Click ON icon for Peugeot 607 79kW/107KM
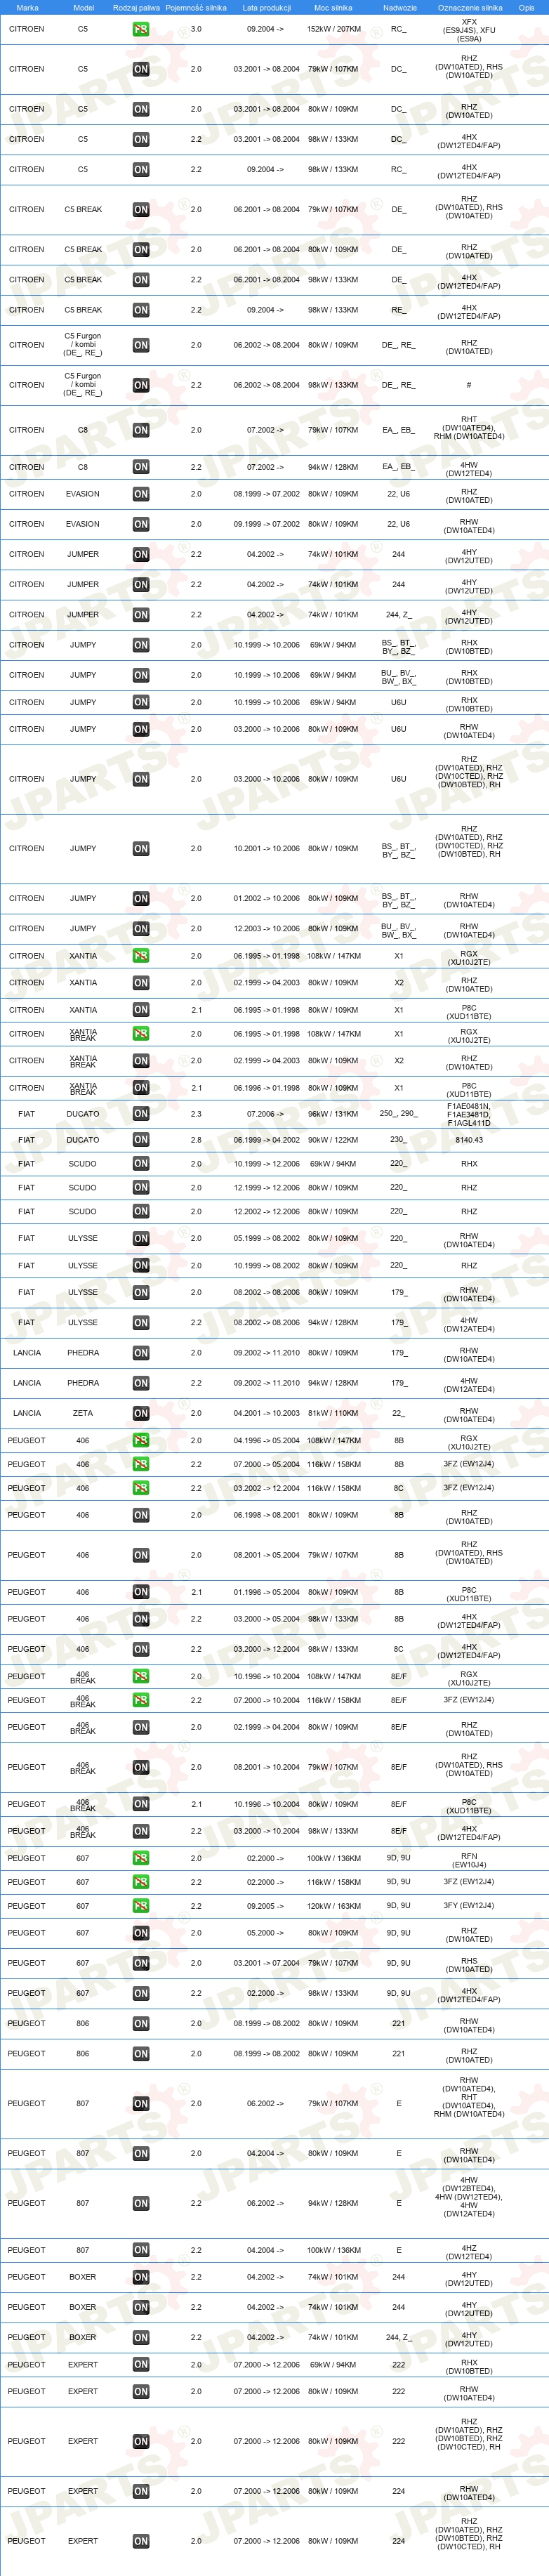 coord(141,1963)
